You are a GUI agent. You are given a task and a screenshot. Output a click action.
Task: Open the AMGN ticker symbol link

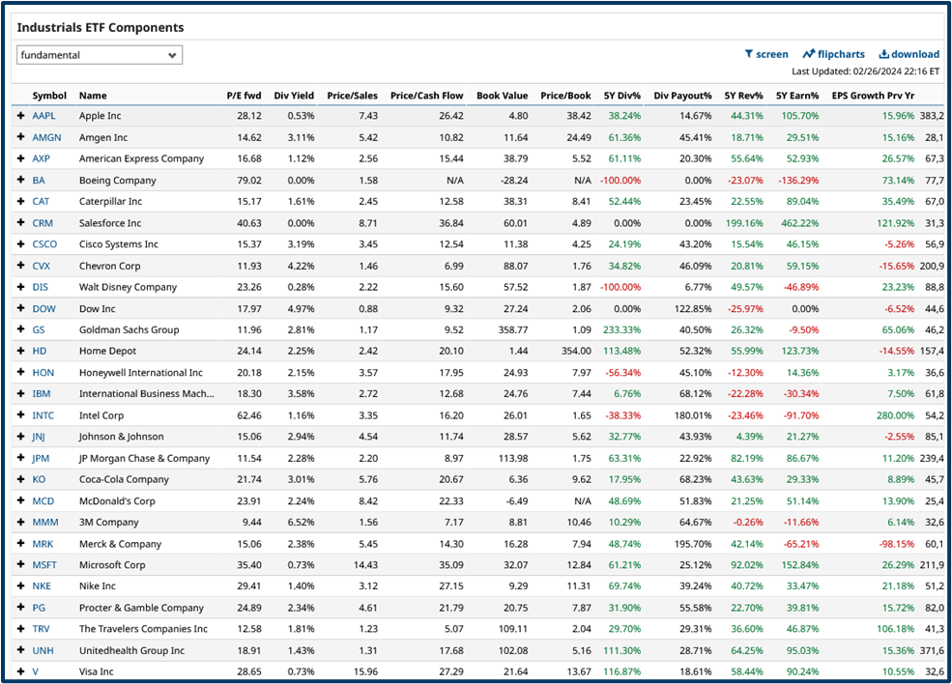[x=44, y=137]
